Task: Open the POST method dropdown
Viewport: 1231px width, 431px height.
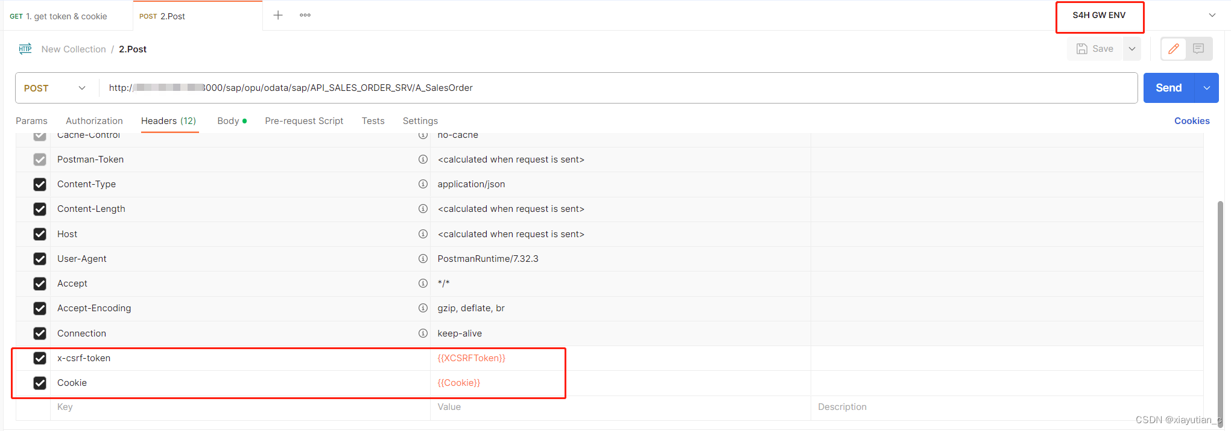Action: [x=57, y=88]
